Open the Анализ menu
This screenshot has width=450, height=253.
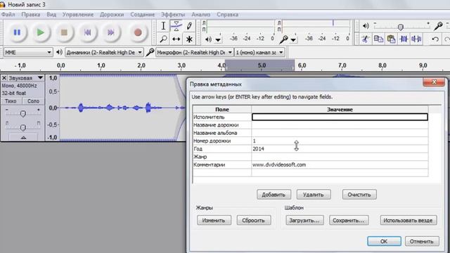(x=201, y=14)
